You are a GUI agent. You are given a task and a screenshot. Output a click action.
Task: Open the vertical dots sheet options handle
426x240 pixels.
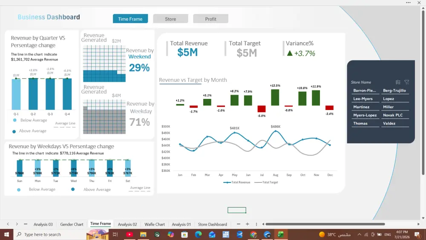(x=256, y=224)
